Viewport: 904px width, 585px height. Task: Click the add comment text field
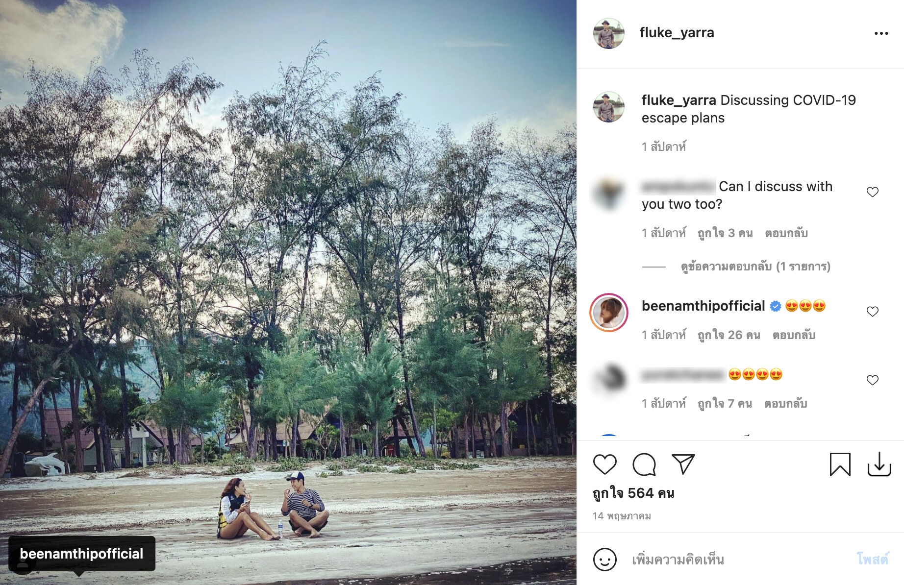click(735, 559)
